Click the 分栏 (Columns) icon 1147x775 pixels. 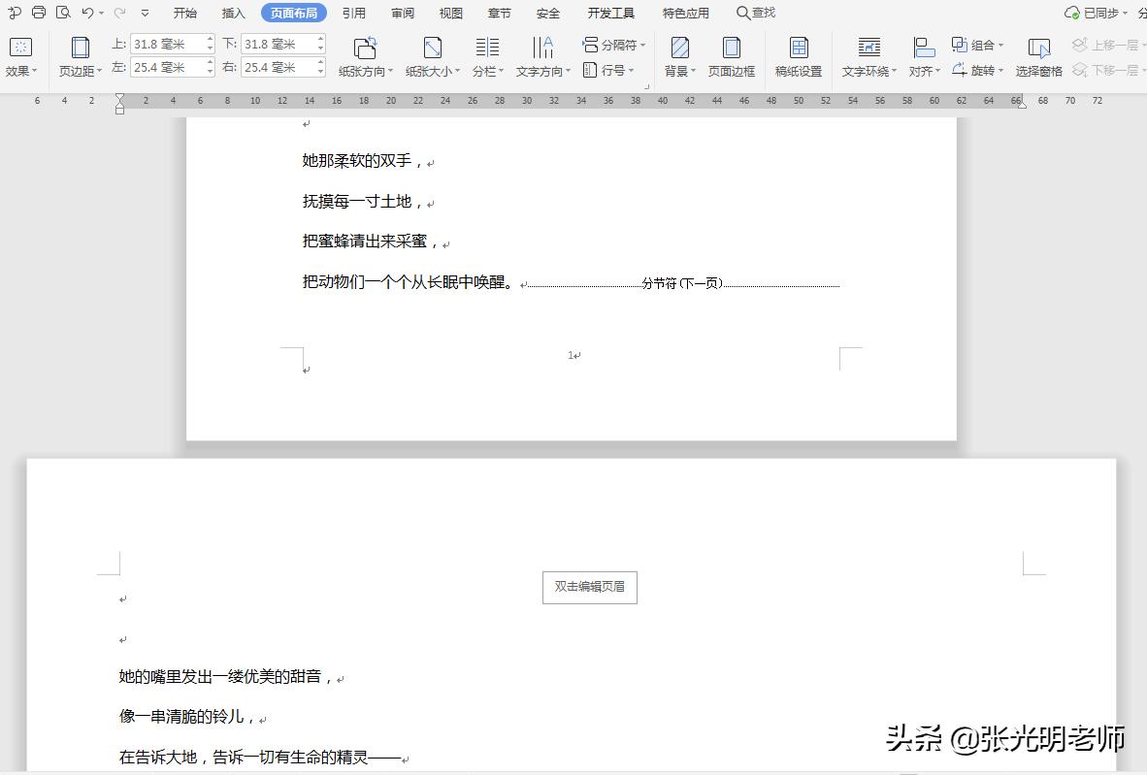486,55
